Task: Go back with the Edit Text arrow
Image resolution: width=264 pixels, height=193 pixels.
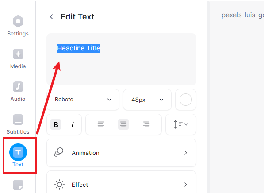Action: point(52,17)
